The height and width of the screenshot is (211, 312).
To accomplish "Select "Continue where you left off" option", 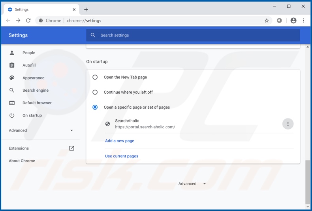I will [95, 92].
